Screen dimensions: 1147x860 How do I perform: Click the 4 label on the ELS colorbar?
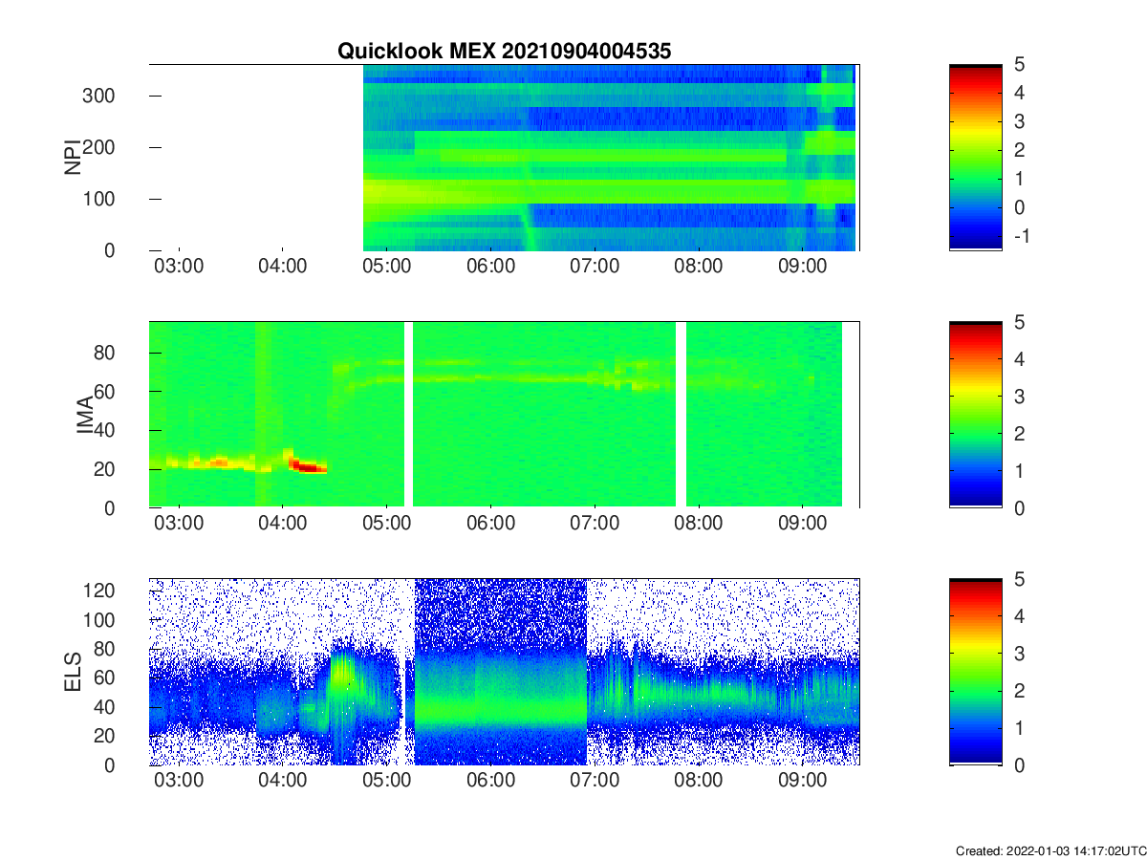(1018, 616)
